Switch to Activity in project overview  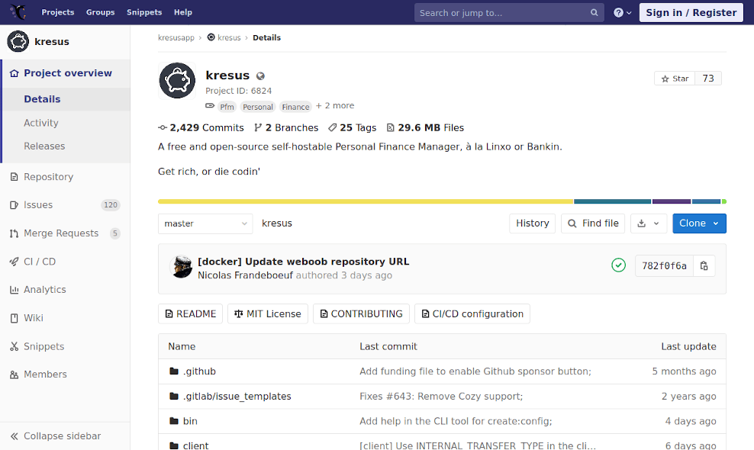pos(41,123)
